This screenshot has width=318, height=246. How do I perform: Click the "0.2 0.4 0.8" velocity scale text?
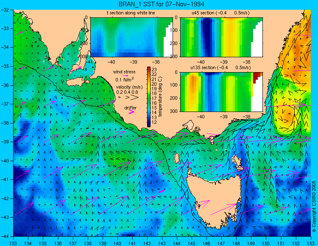click(x=127, y=92)
